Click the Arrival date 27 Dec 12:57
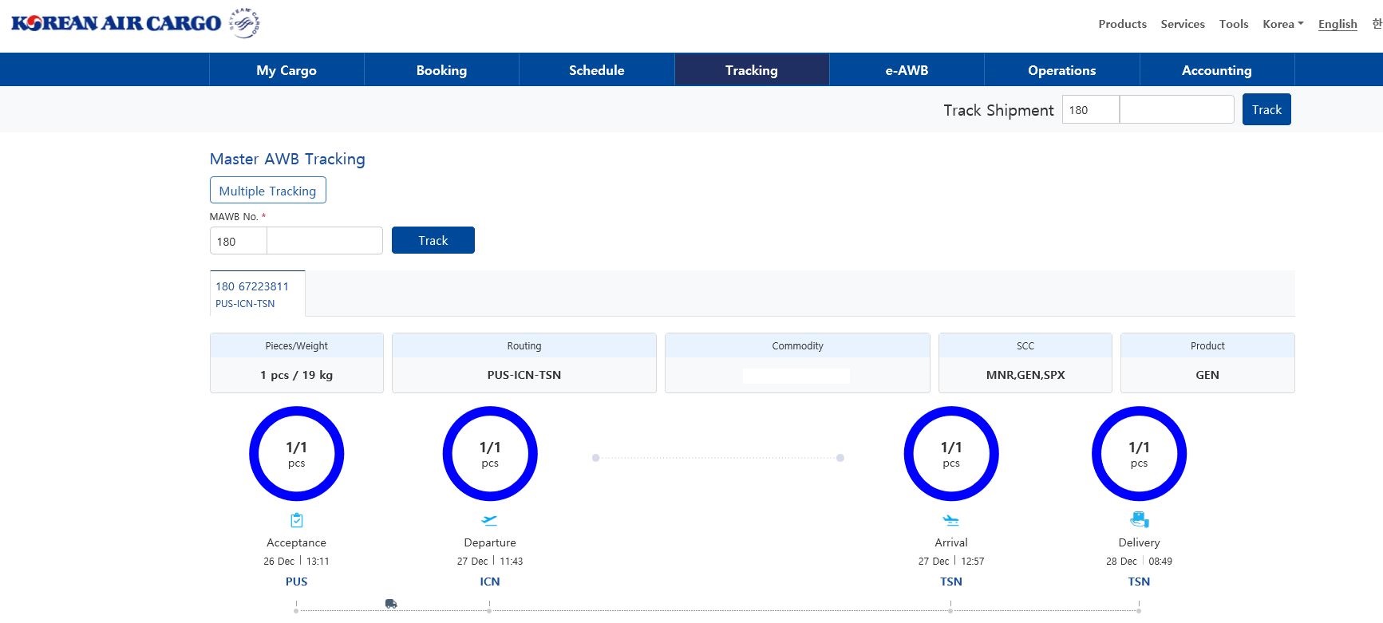This screenshot has width=1383, height=623. click(x=951, y=562)
